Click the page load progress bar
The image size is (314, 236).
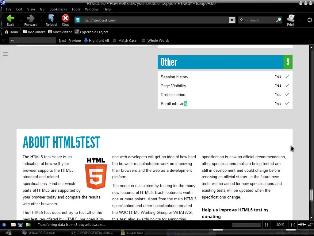246,225
